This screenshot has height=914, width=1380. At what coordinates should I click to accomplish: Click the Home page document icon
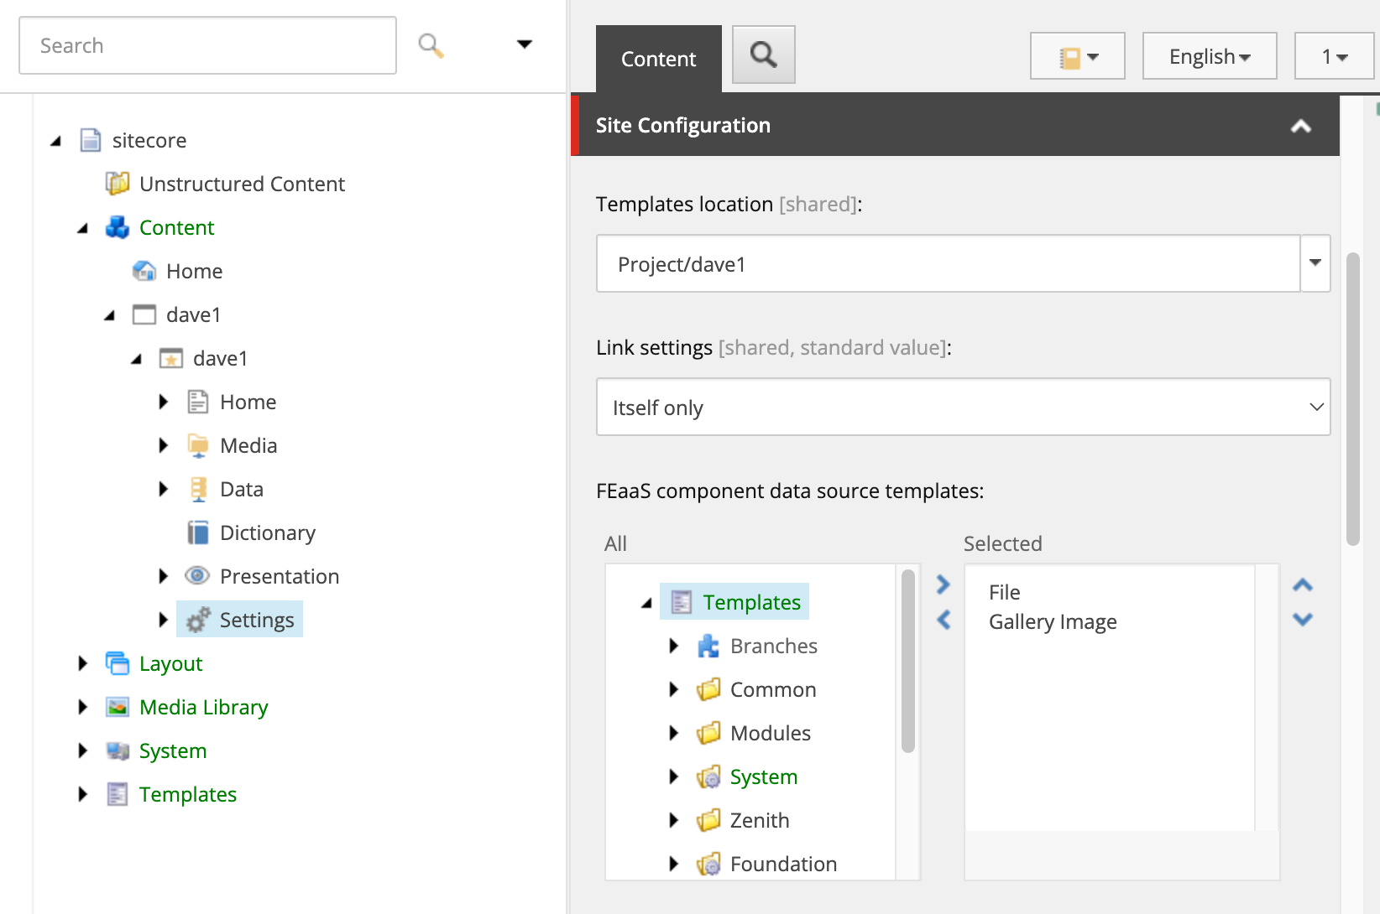tap(198, 402)
